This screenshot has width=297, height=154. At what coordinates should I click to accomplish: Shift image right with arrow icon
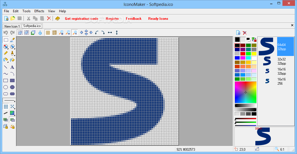(x=91, y=33)
